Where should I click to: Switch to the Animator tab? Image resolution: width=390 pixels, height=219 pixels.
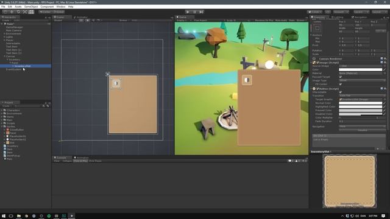tap(80, 17)
